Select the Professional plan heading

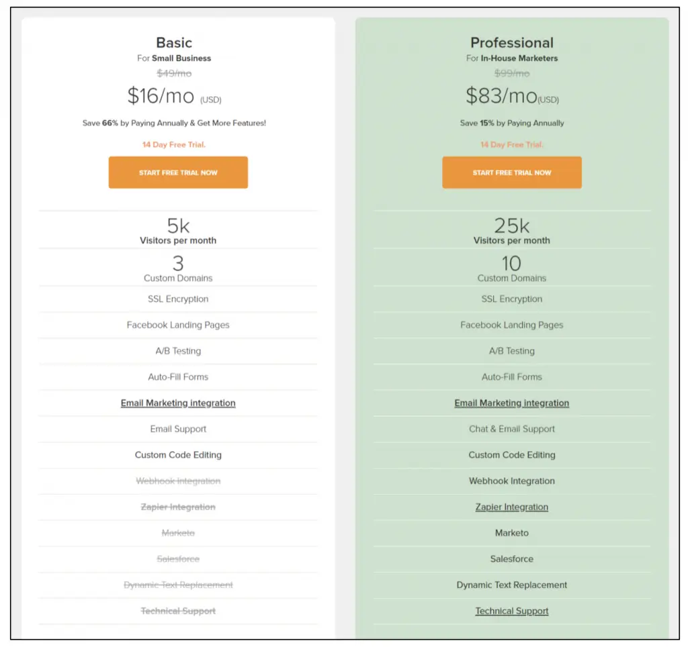(511, 42)
